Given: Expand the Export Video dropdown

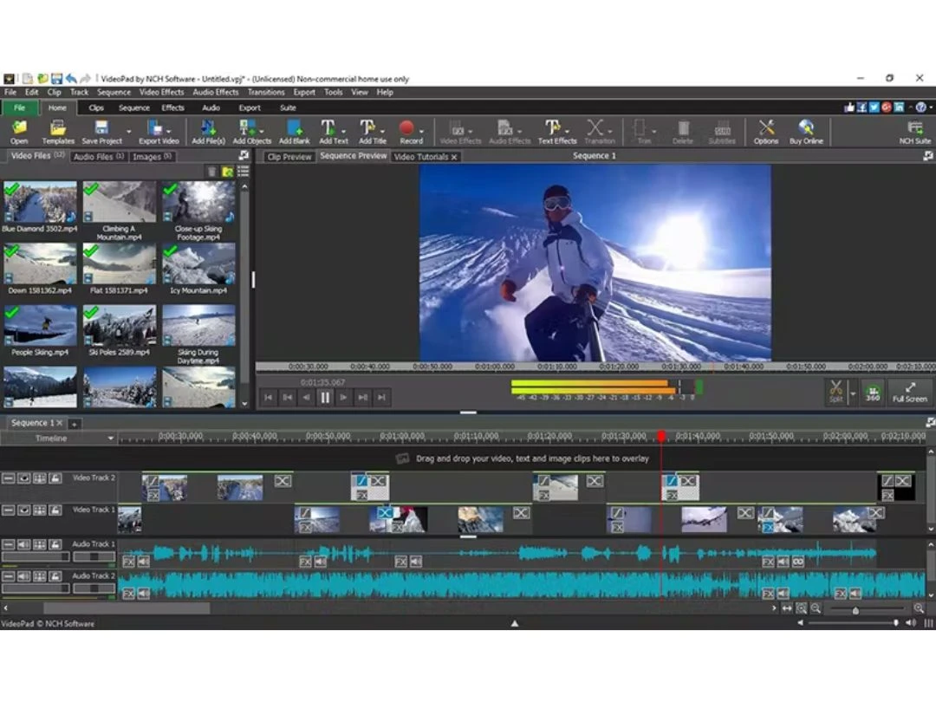Looking at the screenshot, I should (x=170, y=130).
